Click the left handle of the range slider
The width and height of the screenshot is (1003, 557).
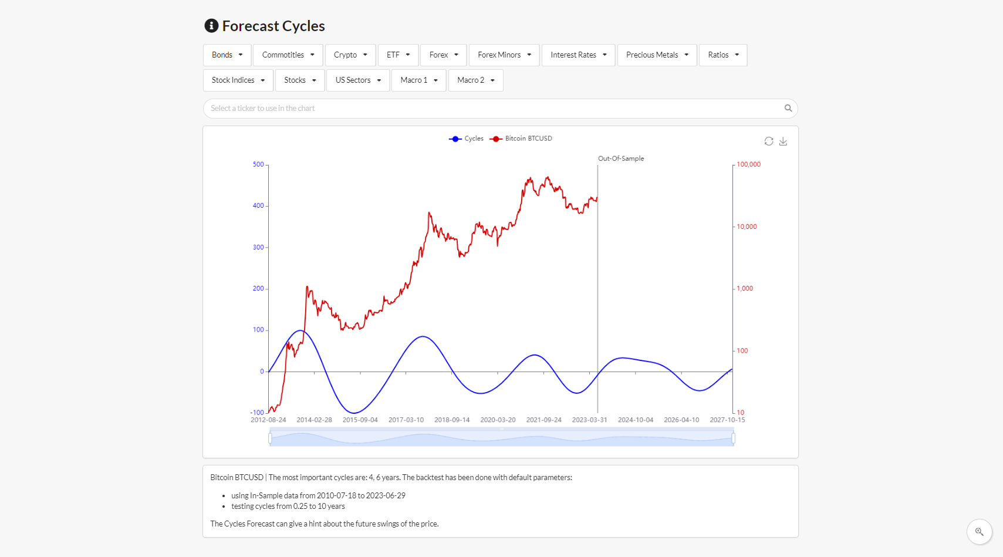pos(270,437)
